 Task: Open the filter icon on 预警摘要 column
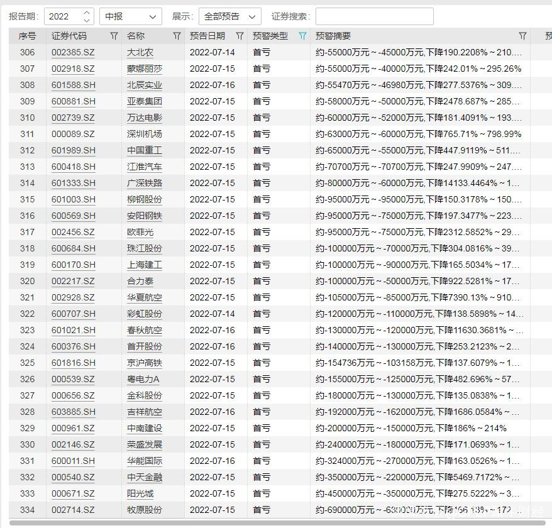coord(523,36)
